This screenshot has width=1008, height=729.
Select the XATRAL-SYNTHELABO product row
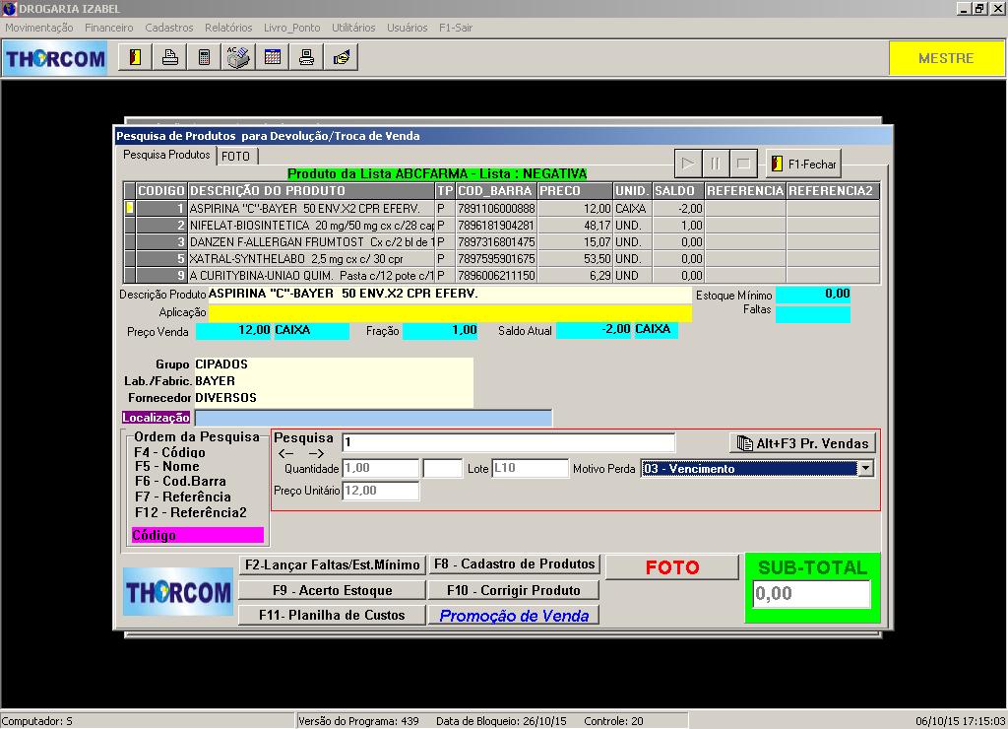(501, 259)
